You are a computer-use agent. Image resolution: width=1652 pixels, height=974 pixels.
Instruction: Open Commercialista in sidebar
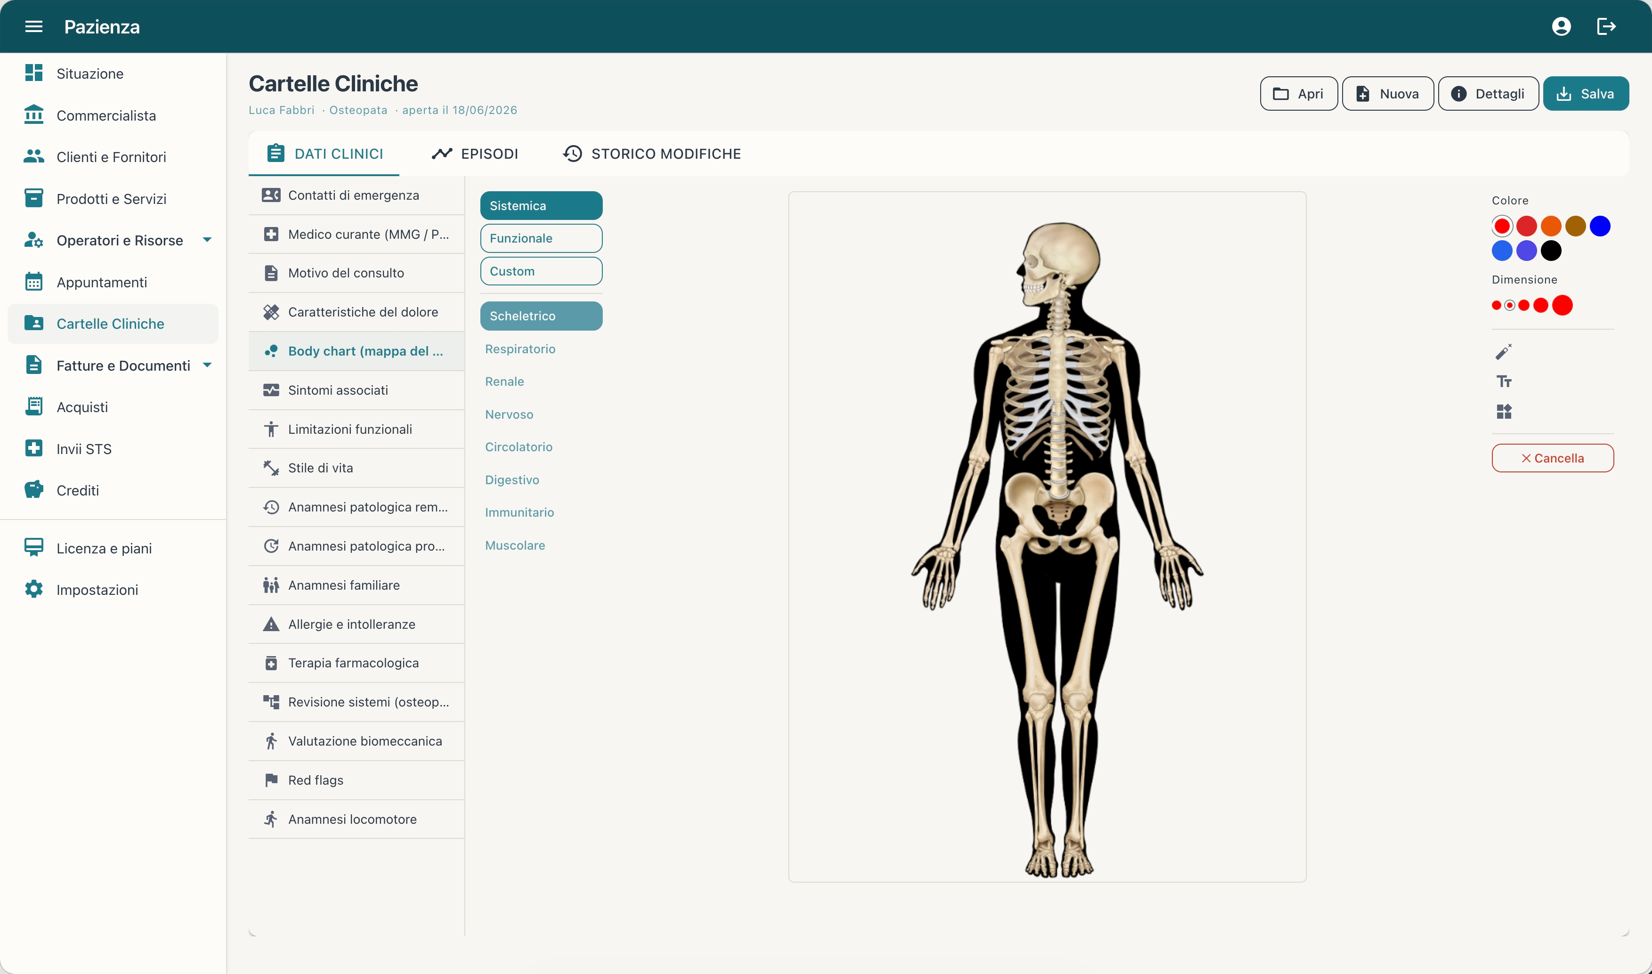pyautogui.click(x=112, y=115)
